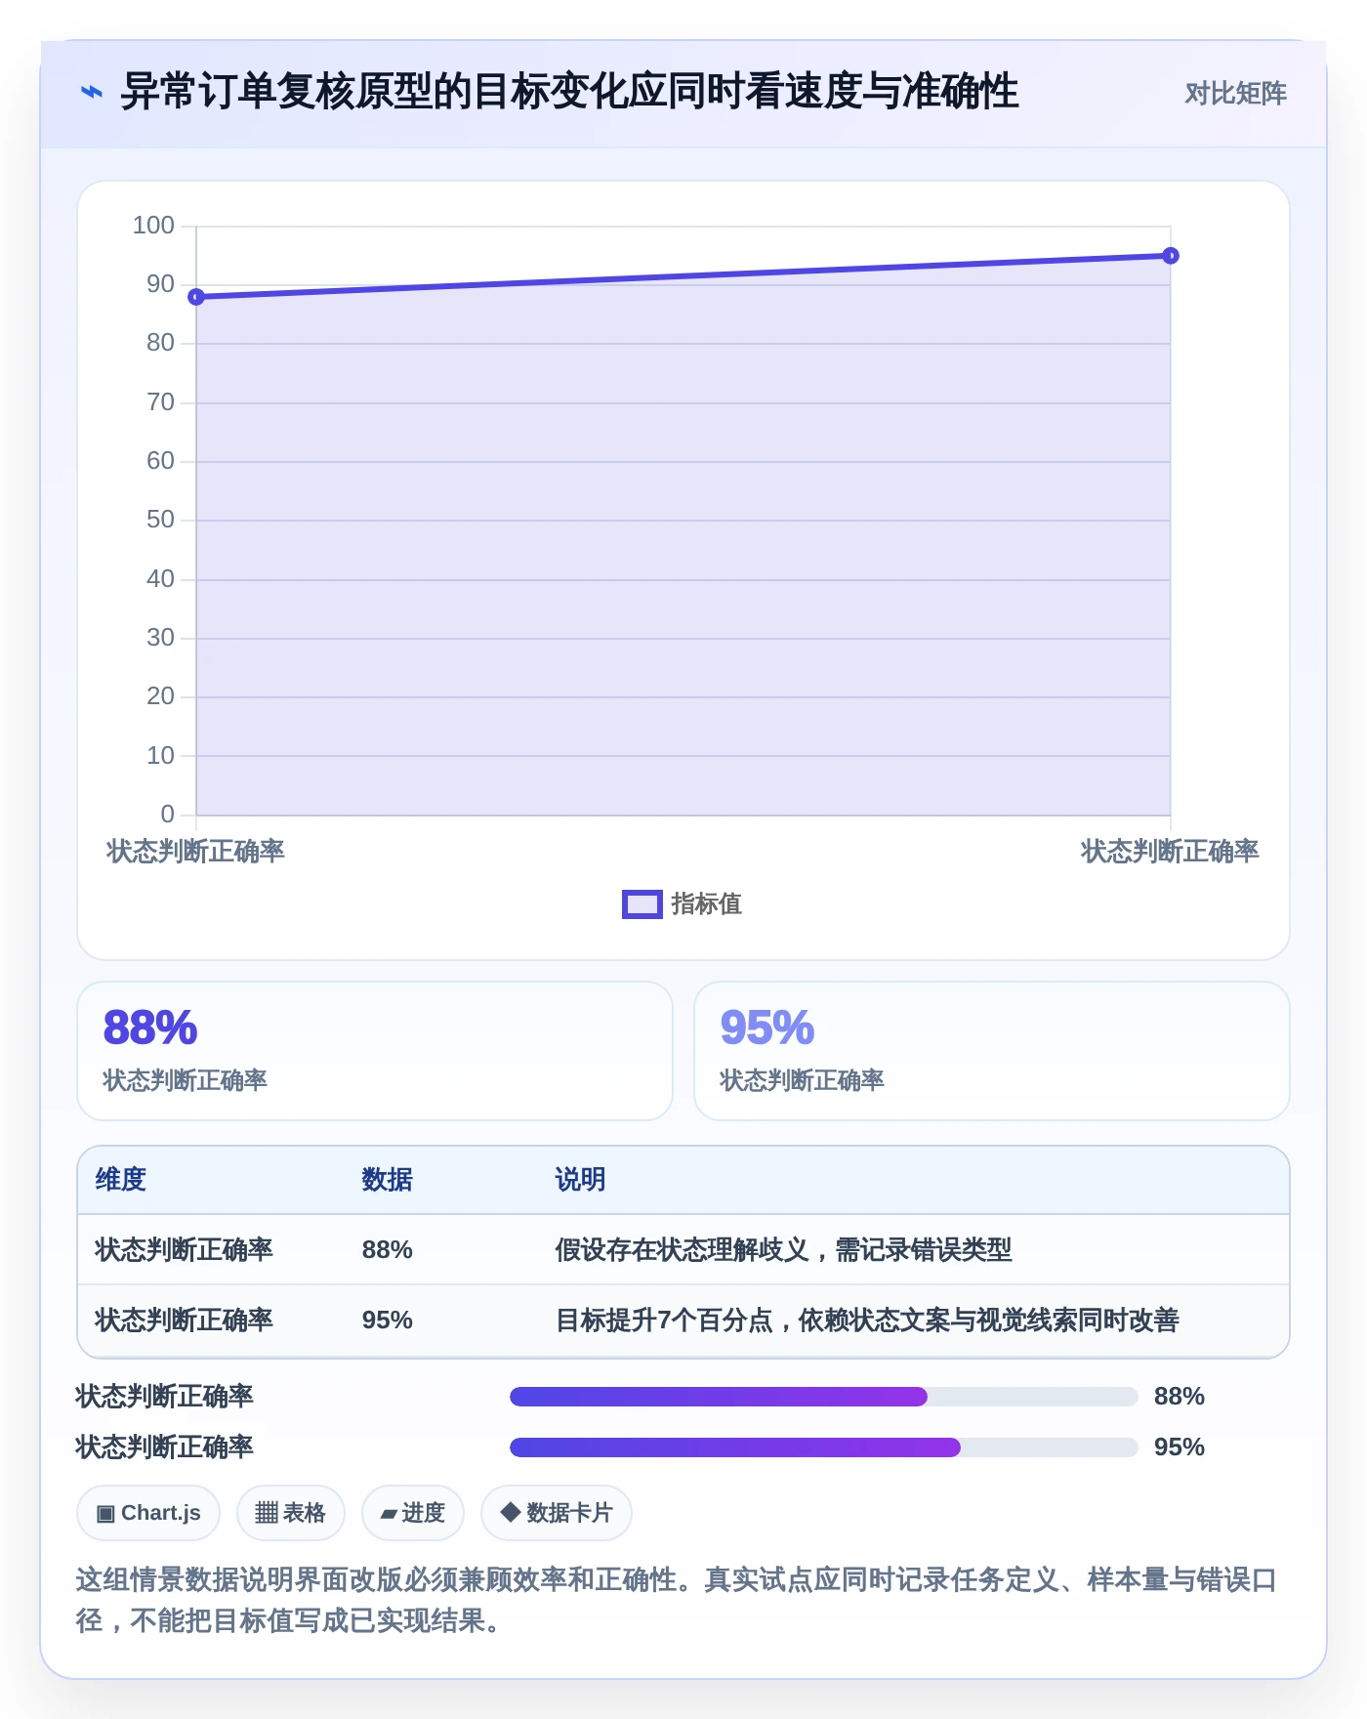Click the y-axis label 100

point(153,226)
